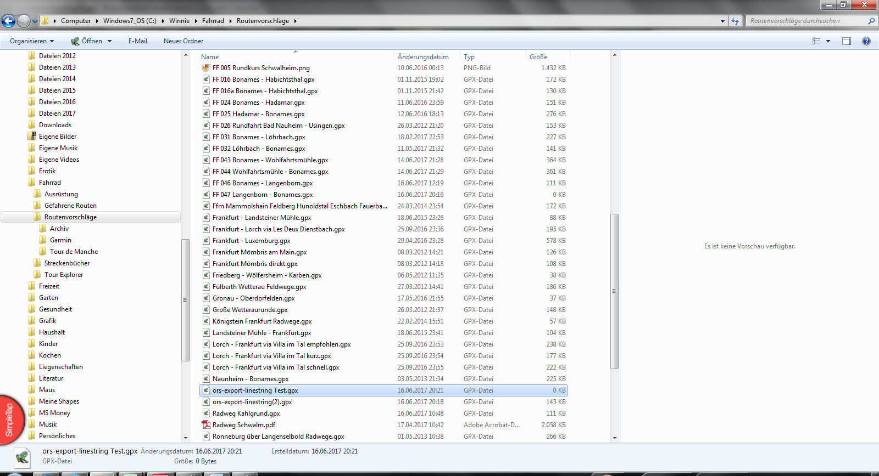The image size is (879, 476).
Task: Click the file list vertical scrollbar
Action: point(614,291)
